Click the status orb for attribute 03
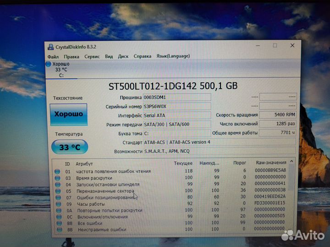330x247 pixels. [57, 178]
